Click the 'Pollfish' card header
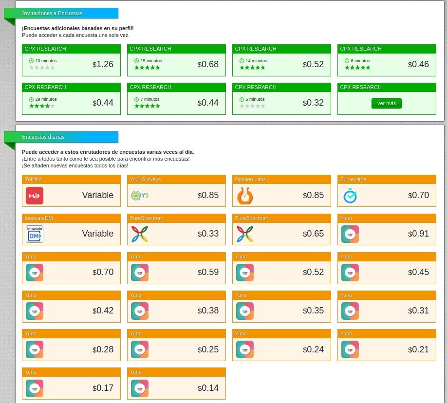The height and width of the screenshot is (403, 447). tap(71, 179)
